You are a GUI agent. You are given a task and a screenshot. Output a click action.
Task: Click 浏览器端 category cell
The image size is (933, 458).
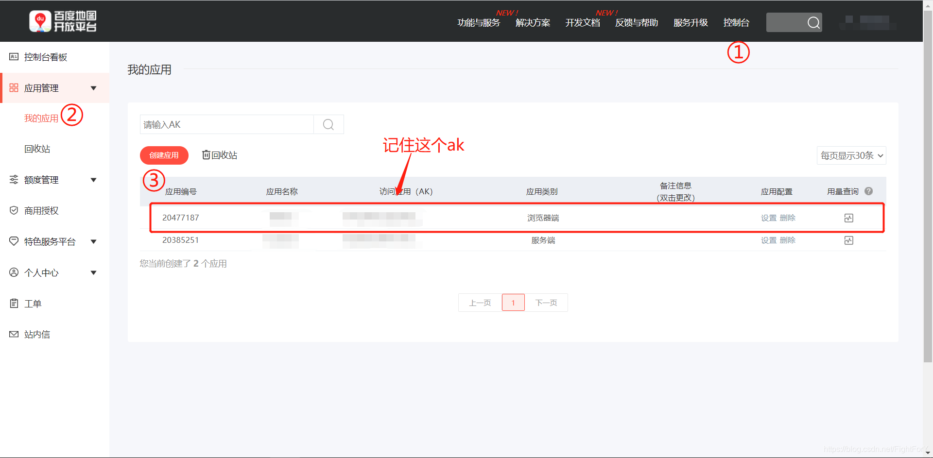pos(543,218)
